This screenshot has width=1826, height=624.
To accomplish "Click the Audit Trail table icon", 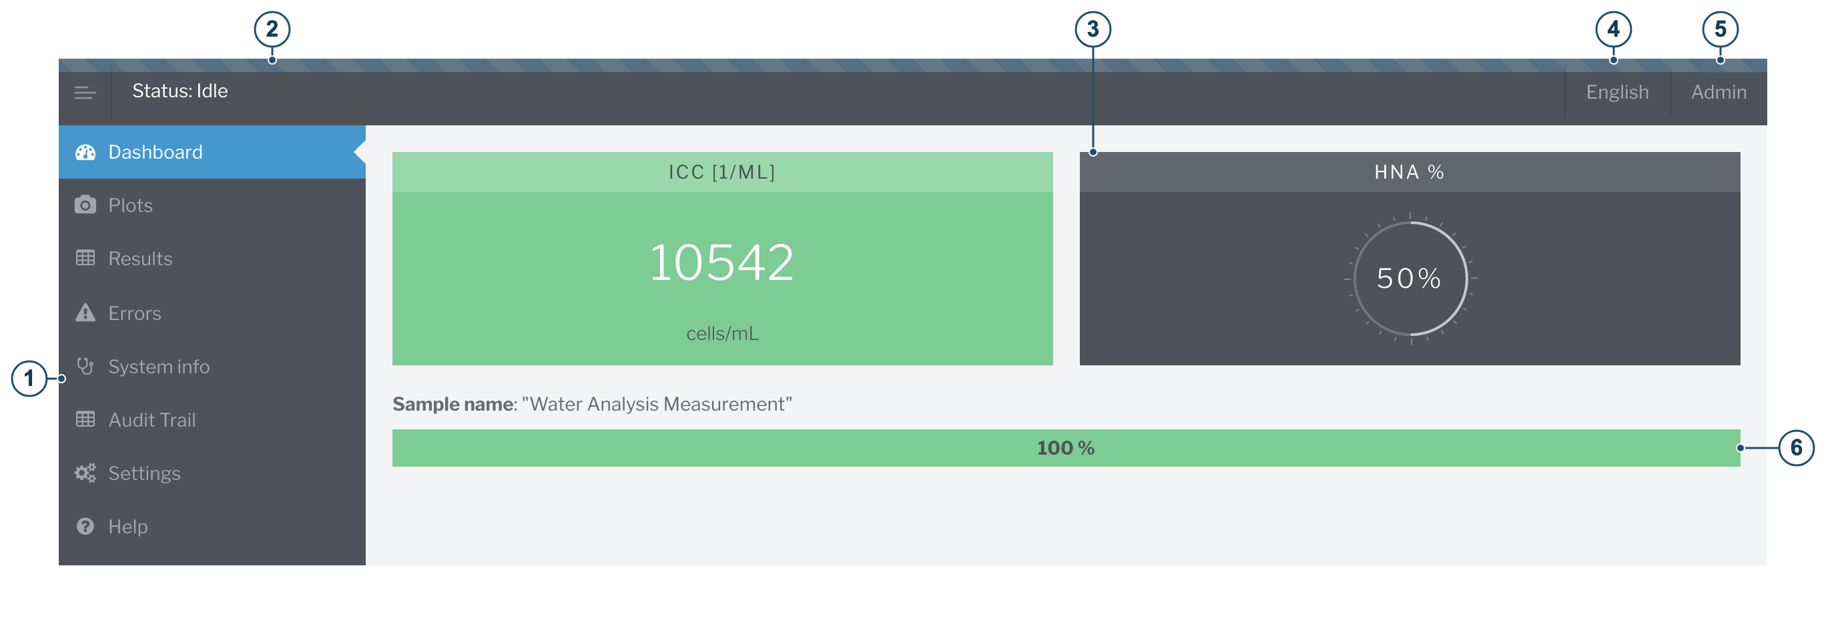I will click(85, 419).
